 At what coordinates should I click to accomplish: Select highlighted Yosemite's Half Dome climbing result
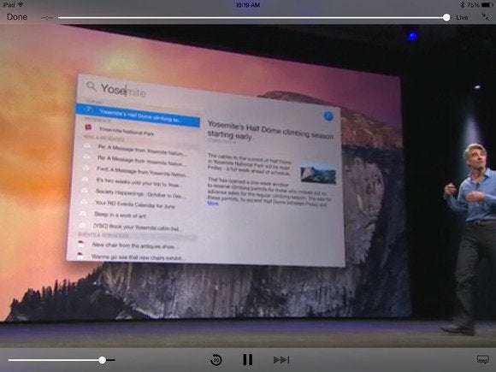click(x=138, y=115)
